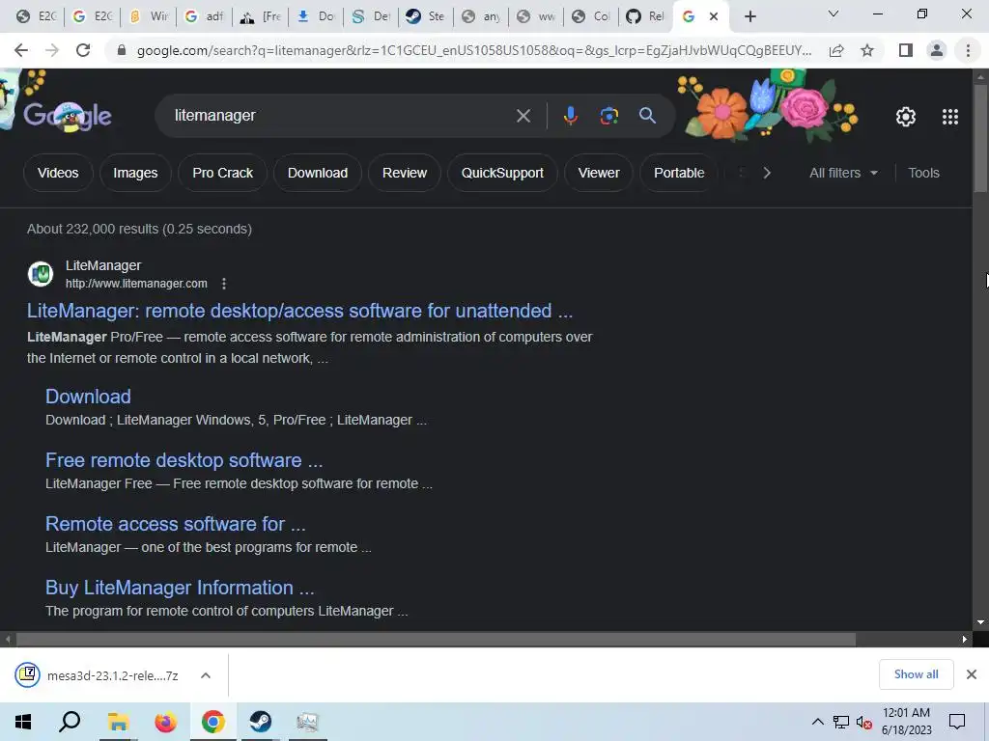Open Buy LiteManager Information sitelink

180,588
